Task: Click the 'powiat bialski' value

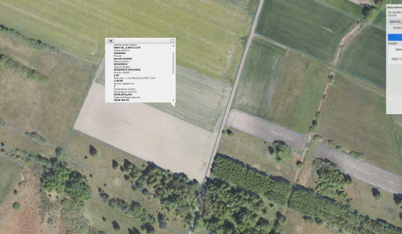Action: pyautogui.click(x=123, y=58)
